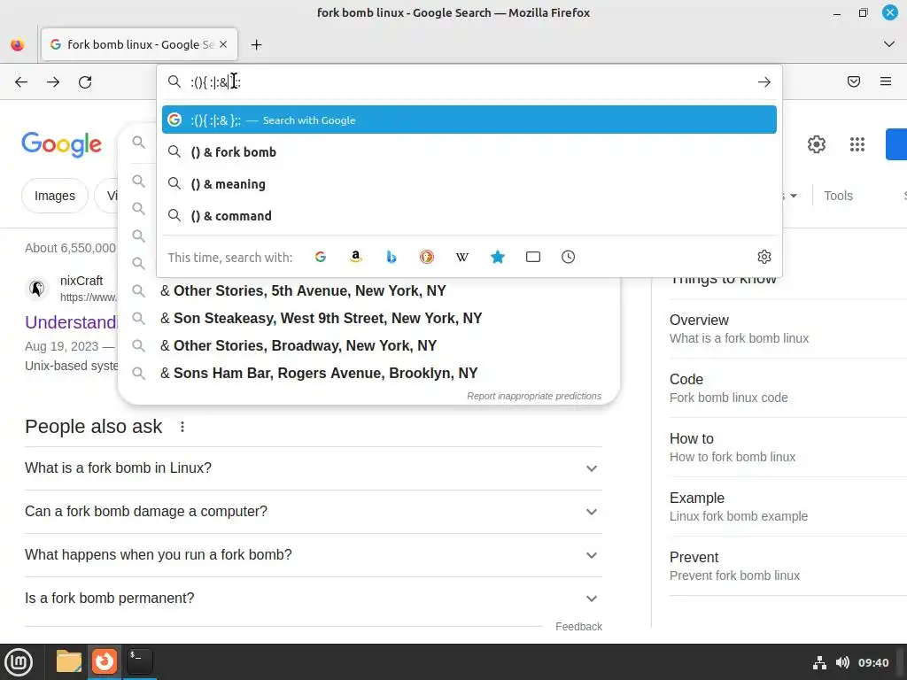Expand 'What is a fork bomb in Linux?'
Viewport: 907px width, 680px height.
313,467
